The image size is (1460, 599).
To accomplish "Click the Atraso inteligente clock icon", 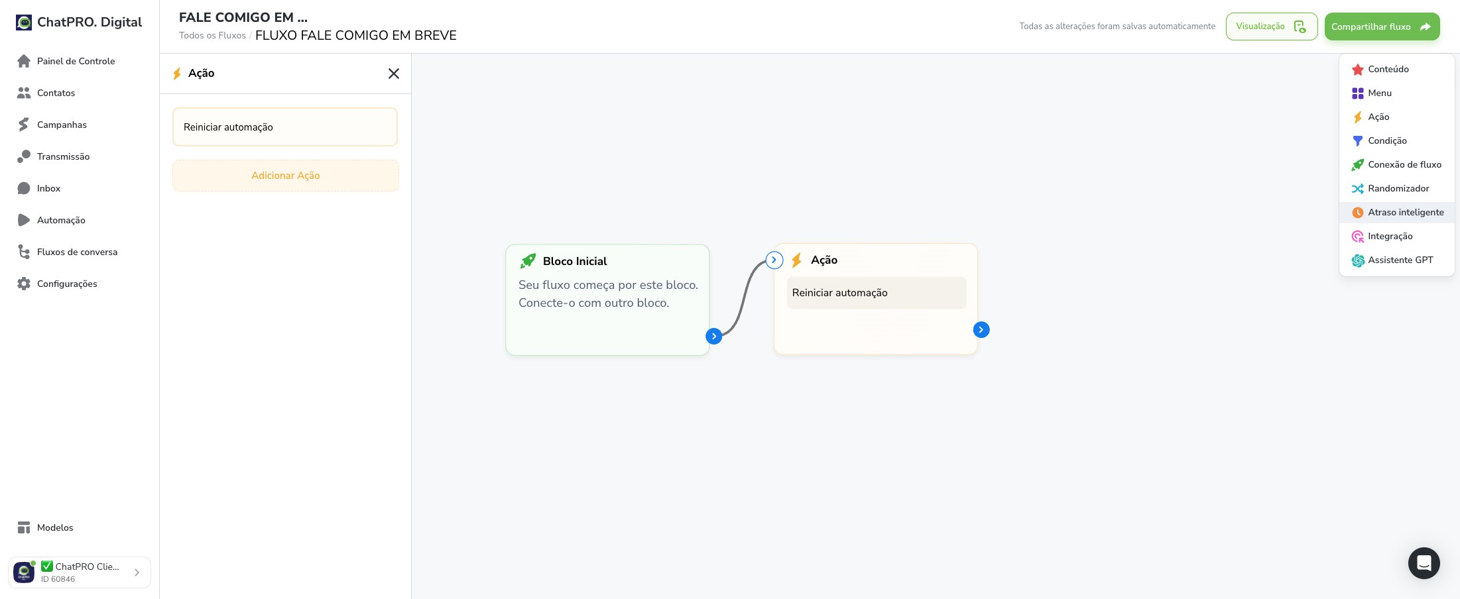I will pos(1357,213).
